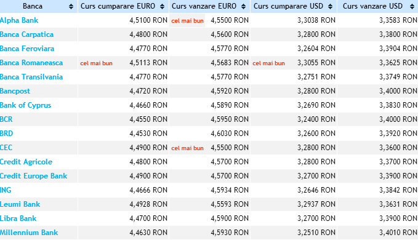Click sort arrows for Curs cumparare USD
The width and height of the screenshot is (418, 240).
pos(331,7)
